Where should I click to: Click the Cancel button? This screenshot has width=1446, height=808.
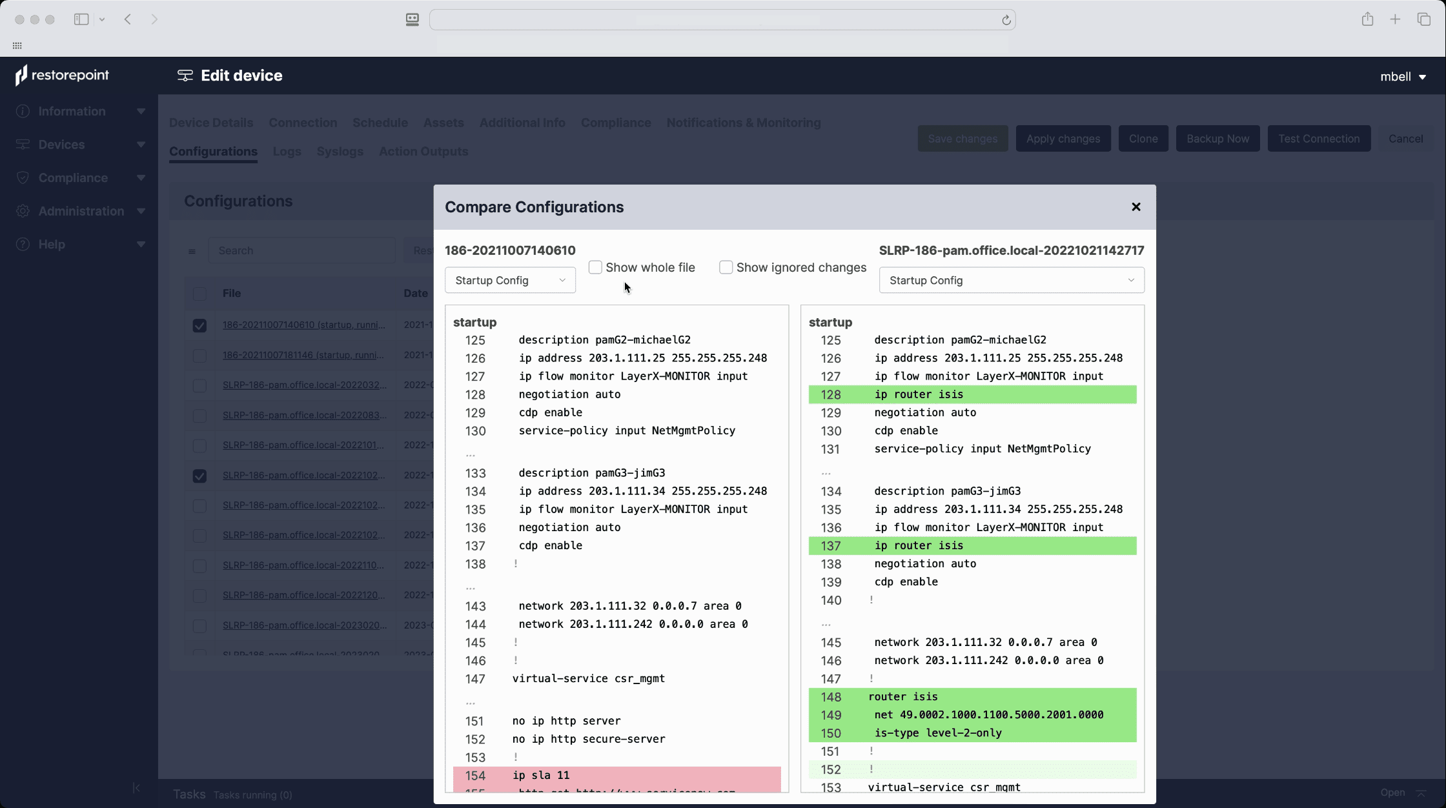point(1405,139)
